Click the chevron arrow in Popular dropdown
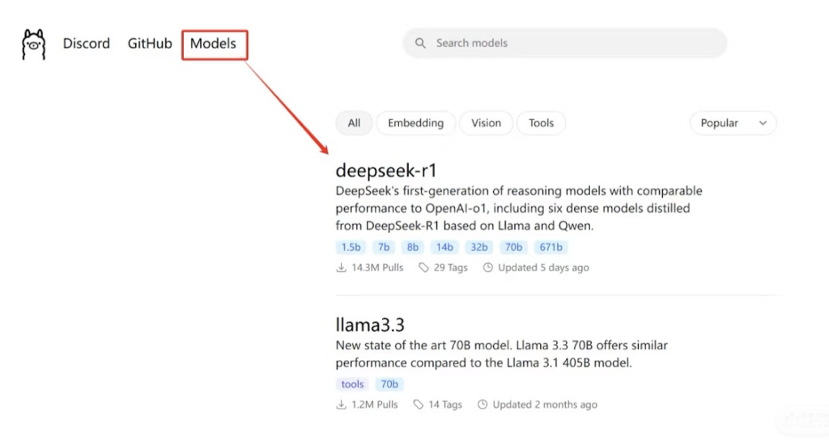The image size is (829, 441). tap(763, 123)
